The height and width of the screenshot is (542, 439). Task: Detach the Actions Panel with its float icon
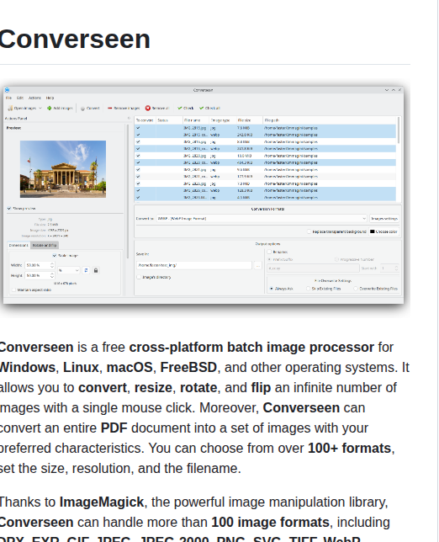[x=129, y=118]
